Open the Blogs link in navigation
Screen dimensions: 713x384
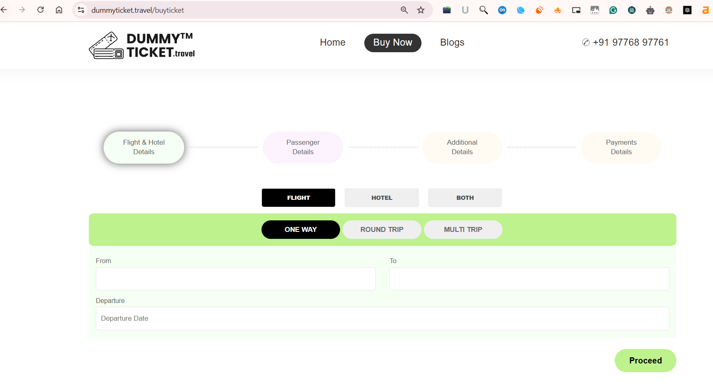(452, 43)
